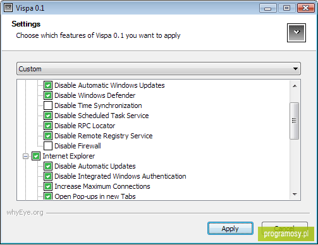Uncheck Disable Windows Defender checkbox
Screen dimensions: 318x245
pos(48,95)
